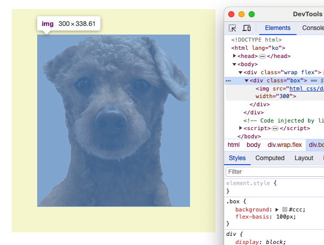
Task: Click the display: block declaration
Action: click(260, 242)
